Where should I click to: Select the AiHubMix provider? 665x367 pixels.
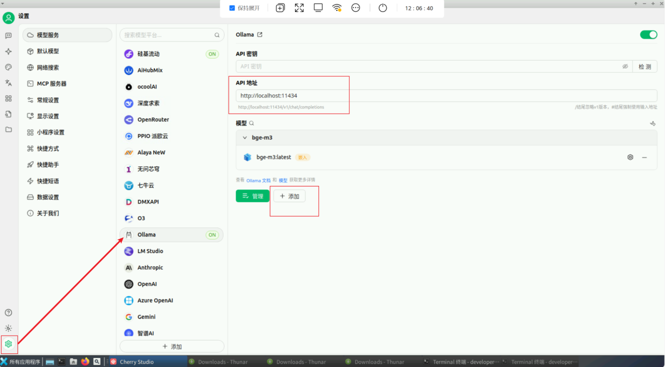171,70
